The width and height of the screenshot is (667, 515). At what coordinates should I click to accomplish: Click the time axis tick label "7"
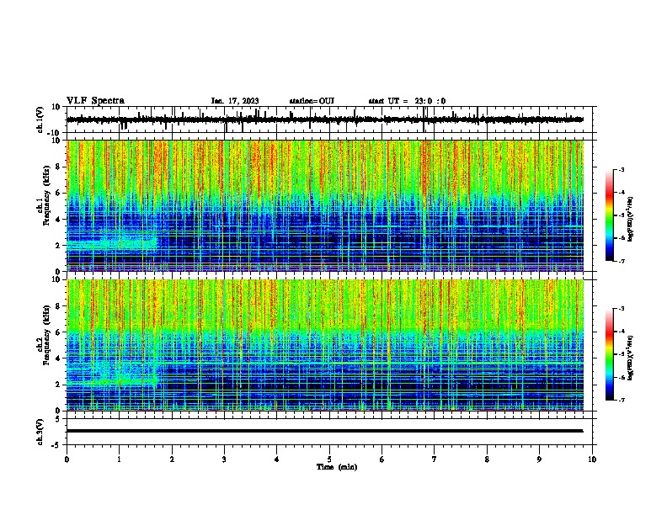pyautogui.click(x=435, y=459)
